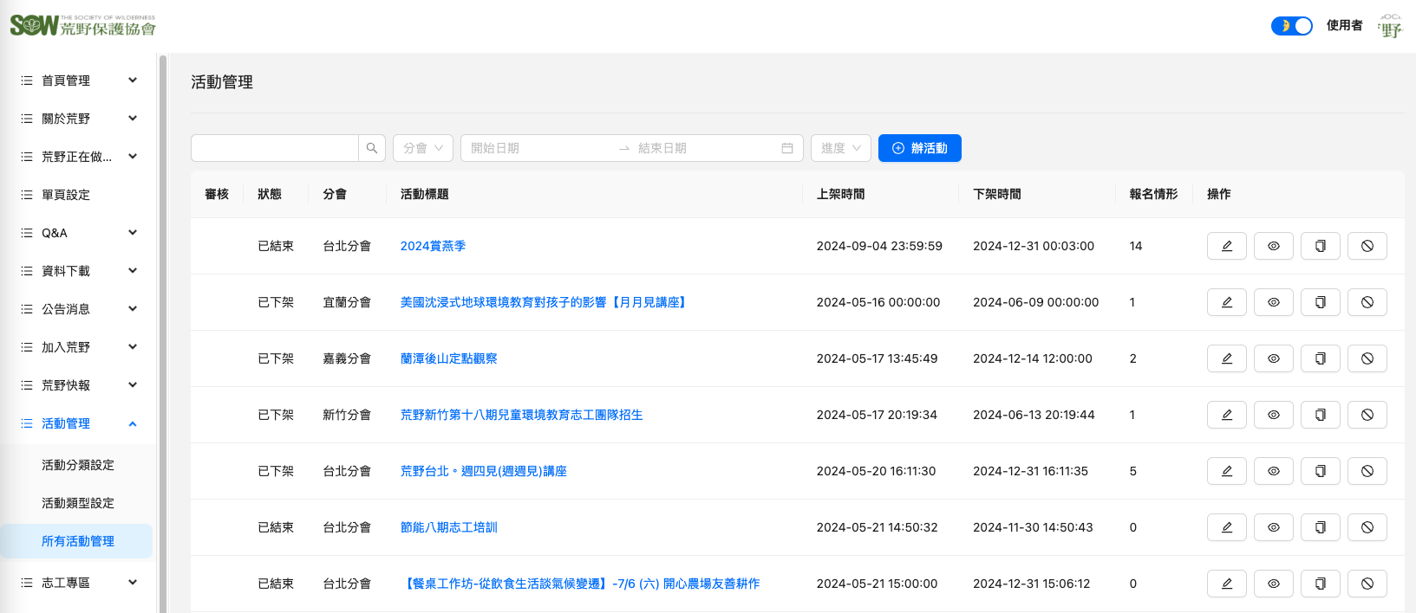The image size is (1416, 613).
Task: Click the edit icon for 荒野台北週四見講座 row
Action: coord(1226,471)
